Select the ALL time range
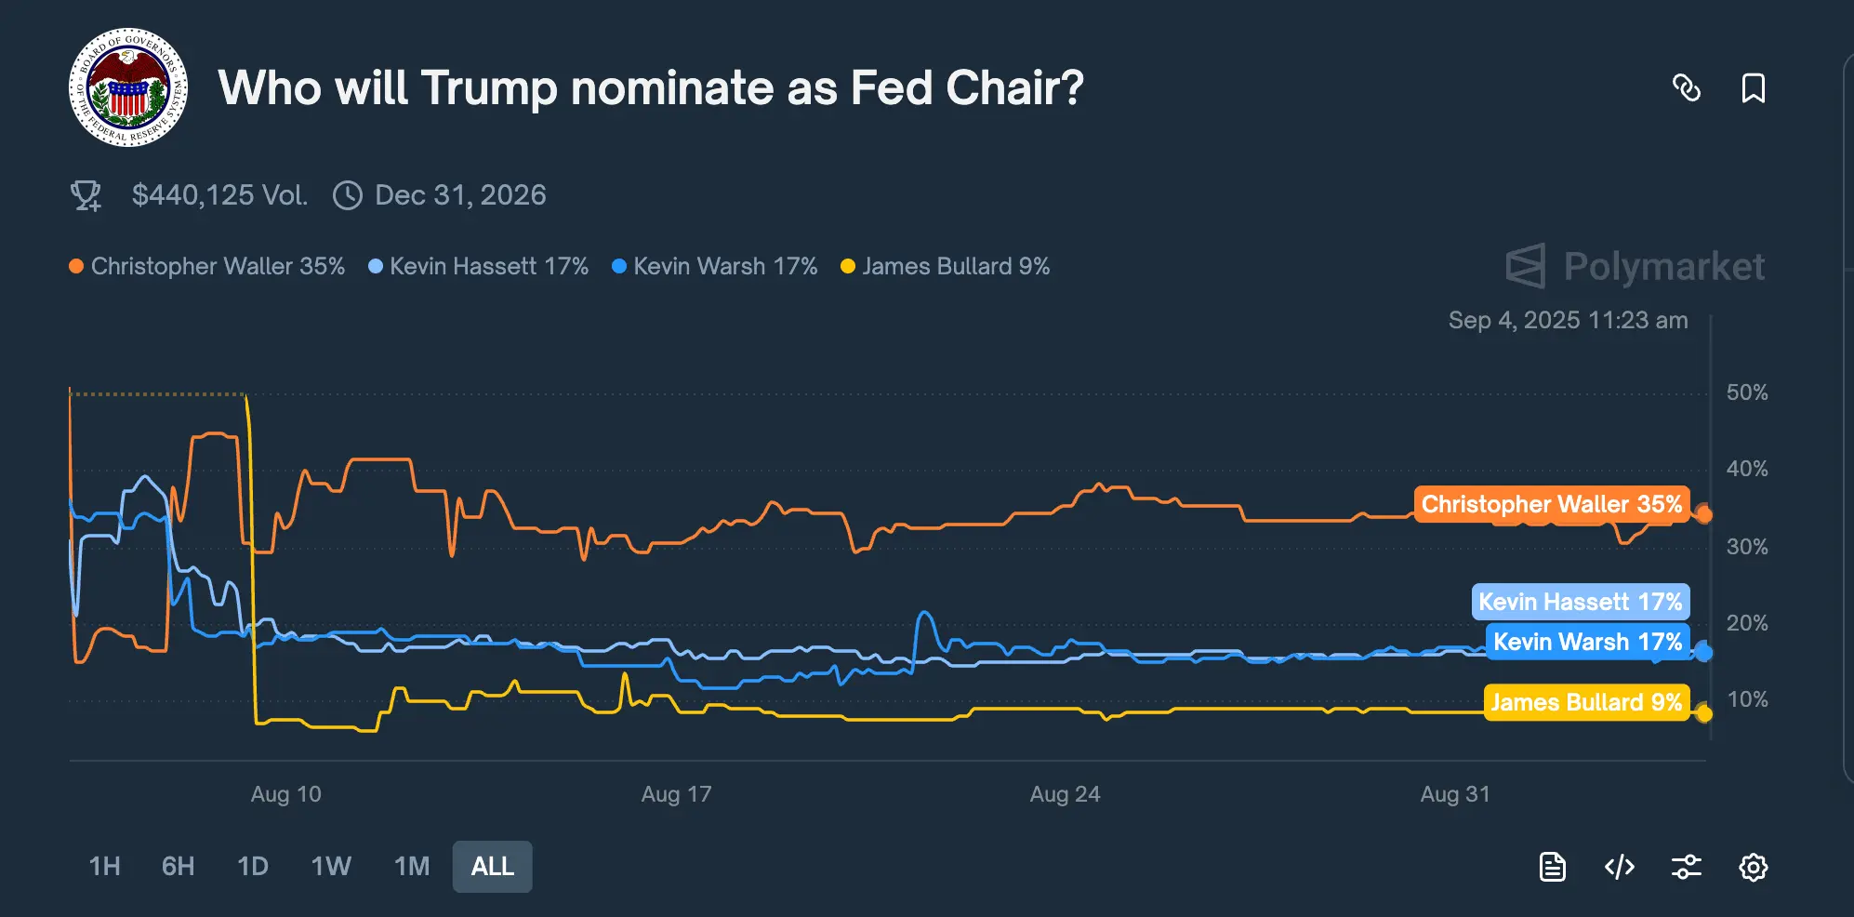 click(492, 867)
